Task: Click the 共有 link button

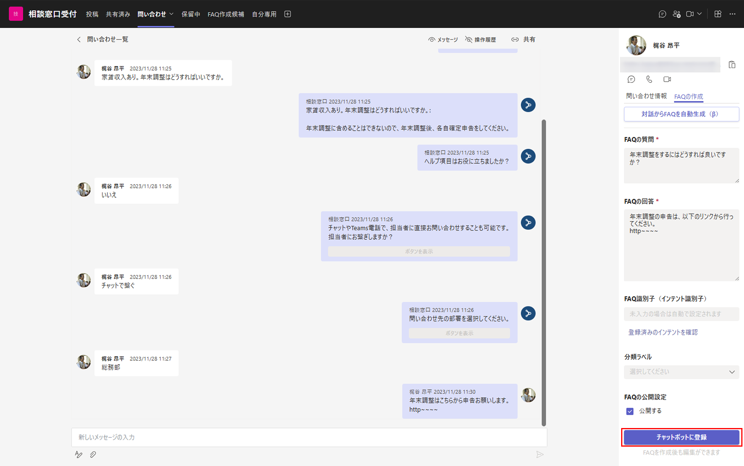Action: [x=523, y=40]
